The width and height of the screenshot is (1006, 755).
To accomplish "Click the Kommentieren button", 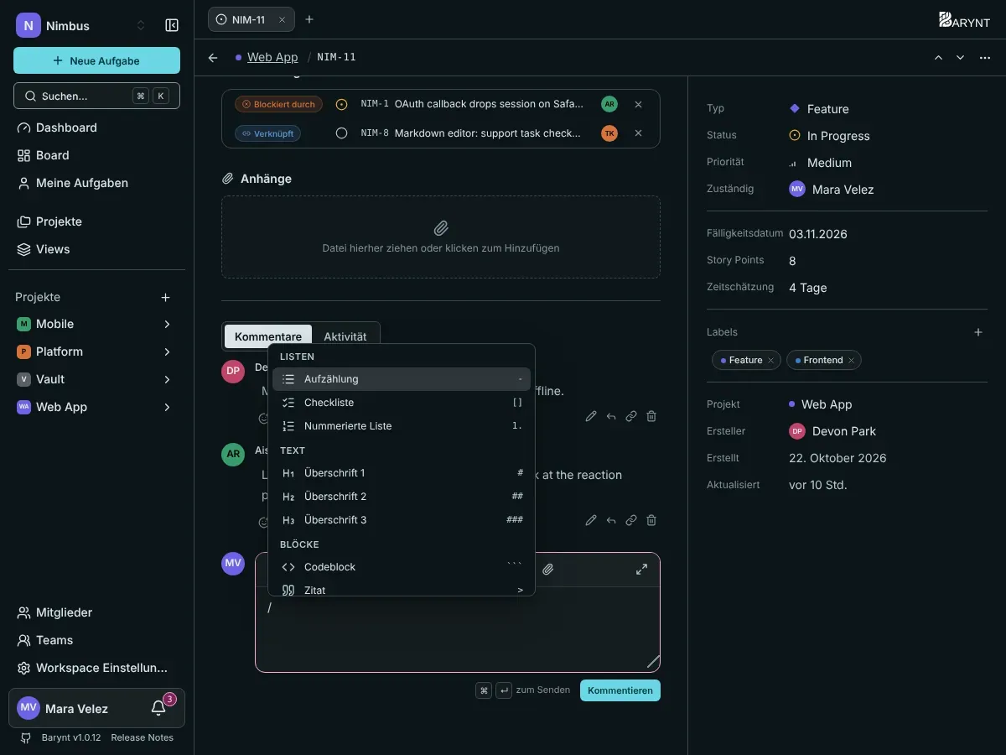I will tap(620, 690).
